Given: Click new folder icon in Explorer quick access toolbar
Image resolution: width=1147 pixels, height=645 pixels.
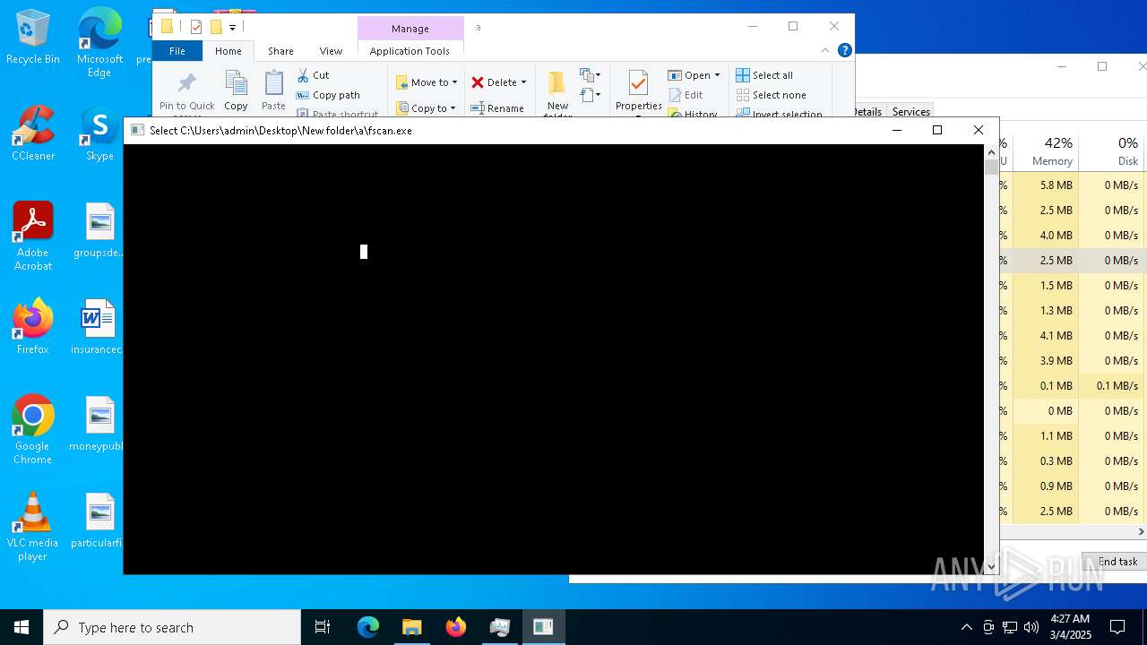Looking at the screenshot, I should [216, 27].
